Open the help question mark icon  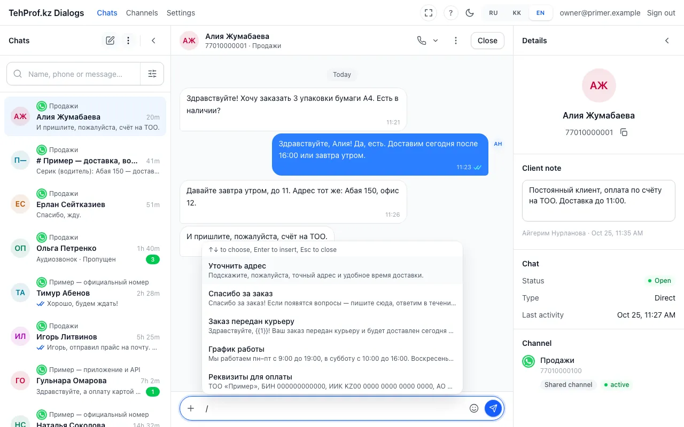tap(451, 13)
